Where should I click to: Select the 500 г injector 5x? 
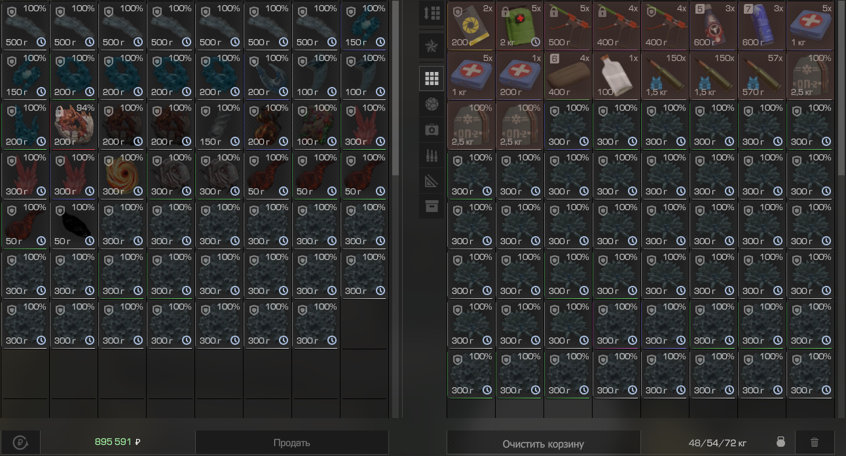pyautogui.click(x=568, y=26)
